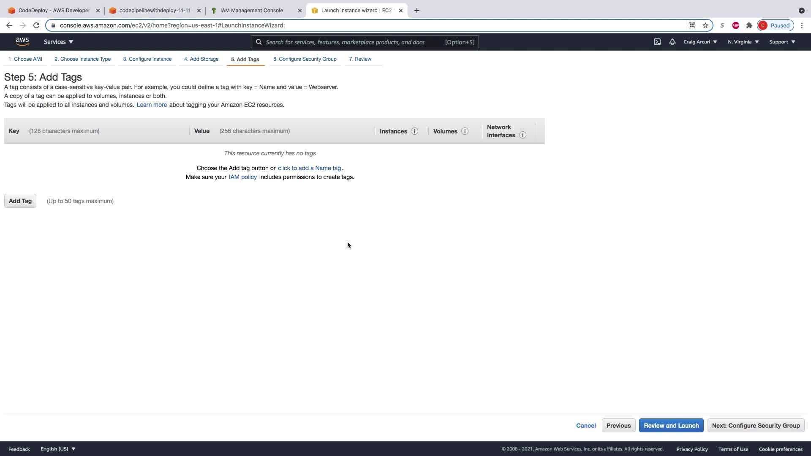Expand the Services dropdown menu
Screen dimensions: 811x456
(58, 42)
